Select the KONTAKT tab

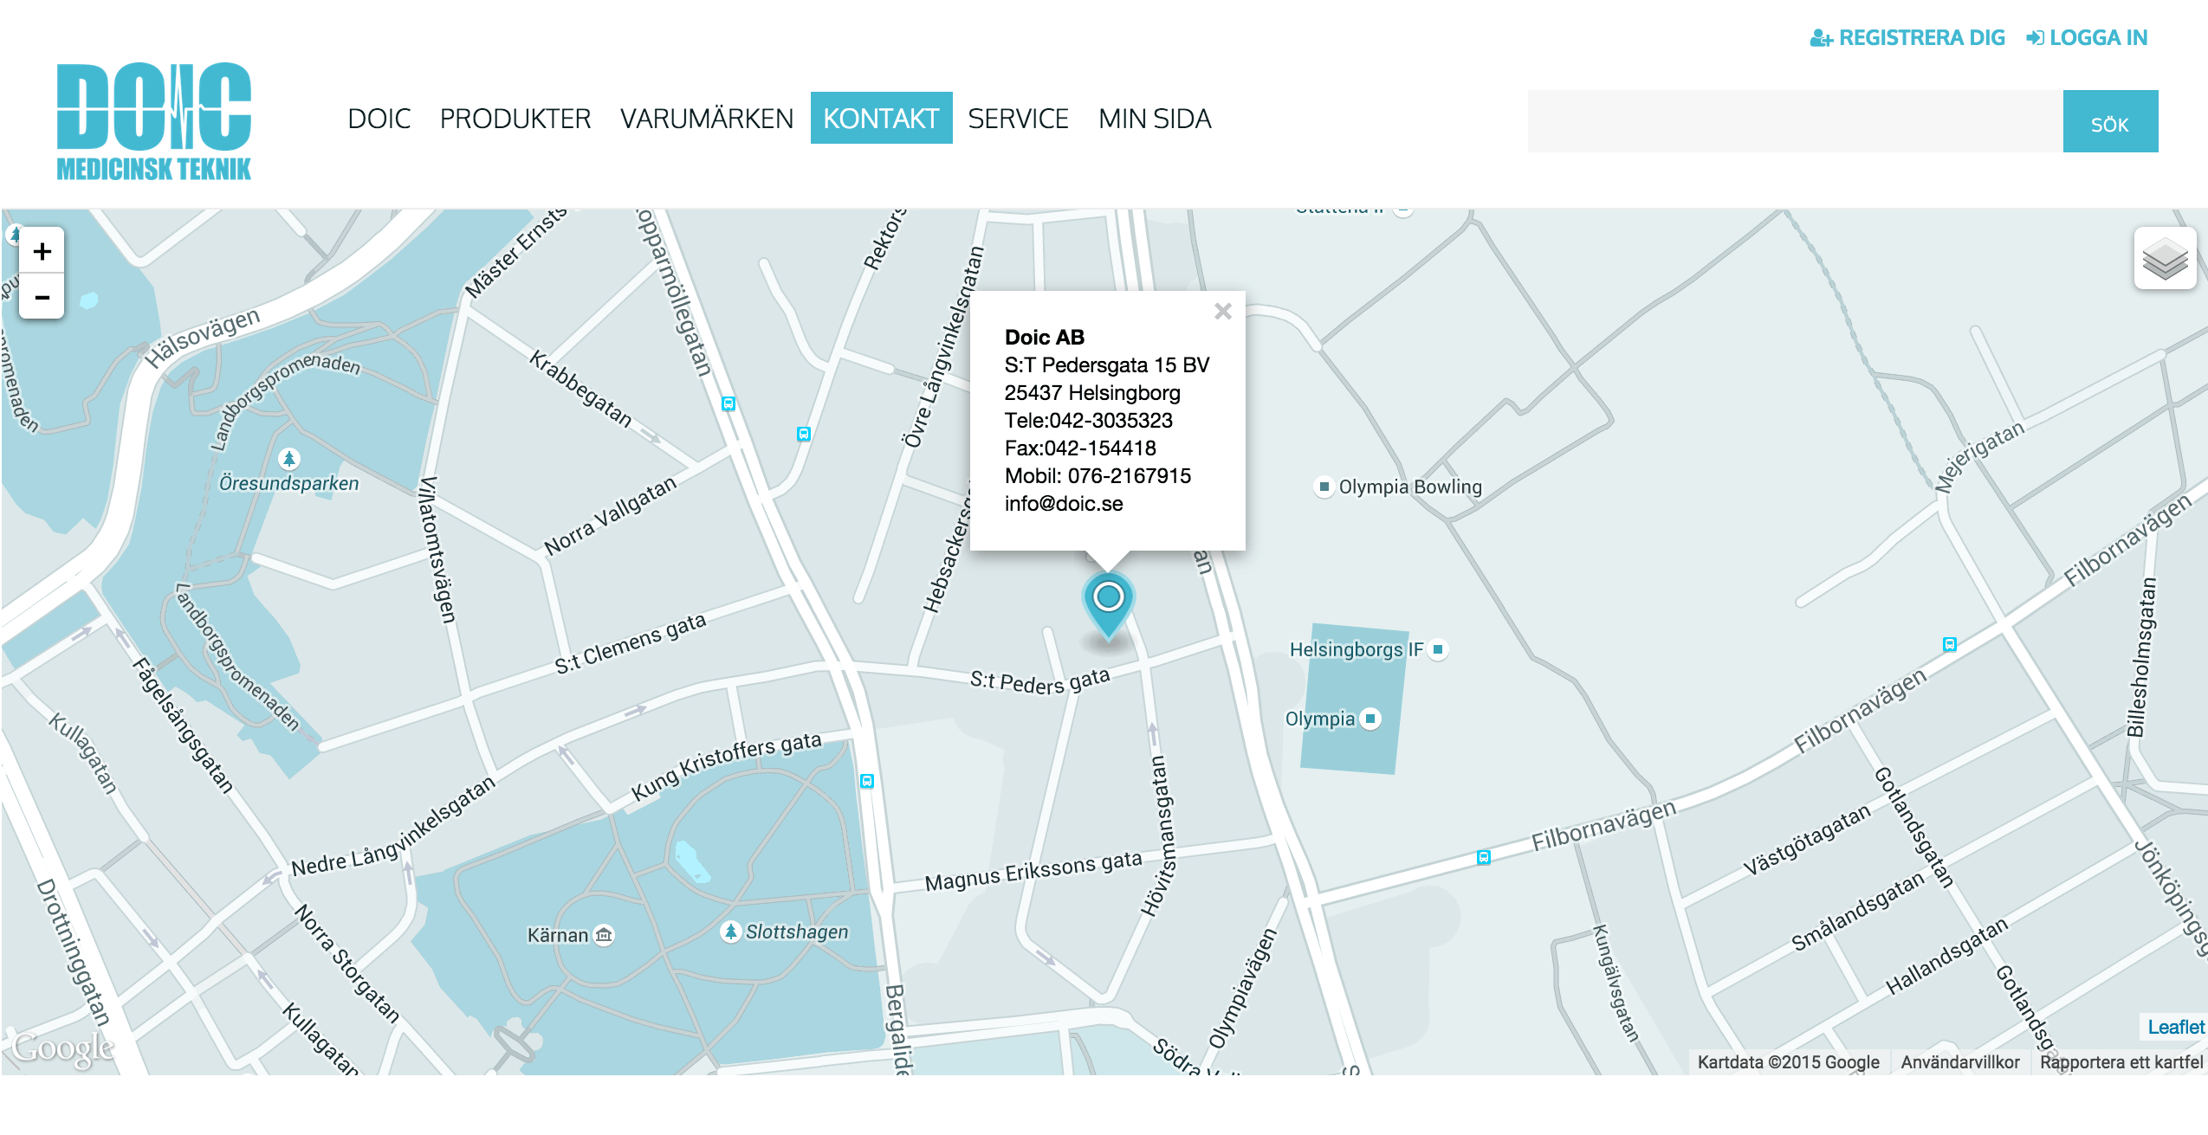(880, 119)
